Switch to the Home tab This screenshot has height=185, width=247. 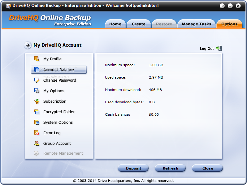click(115, 24)
